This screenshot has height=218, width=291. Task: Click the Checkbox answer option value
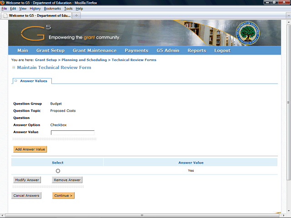(58, 125)
